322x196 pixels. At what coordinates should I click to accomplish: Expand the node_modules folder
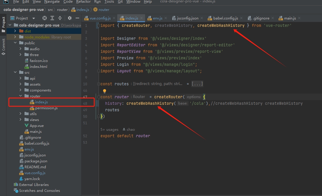[x=15, y=37]
